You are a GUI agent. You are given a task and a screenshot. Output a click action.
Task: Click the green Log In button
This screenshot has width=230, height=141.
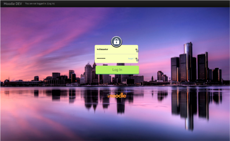pyautogui.click(x=117, y=70)
